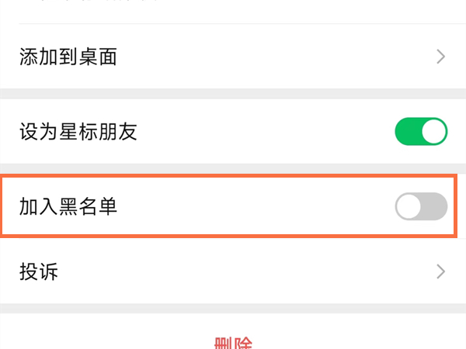This screenshot has width=466, height=349.
Task: Open the 添加到桌面 chevron arrow
Action: (x=441, y=57)
